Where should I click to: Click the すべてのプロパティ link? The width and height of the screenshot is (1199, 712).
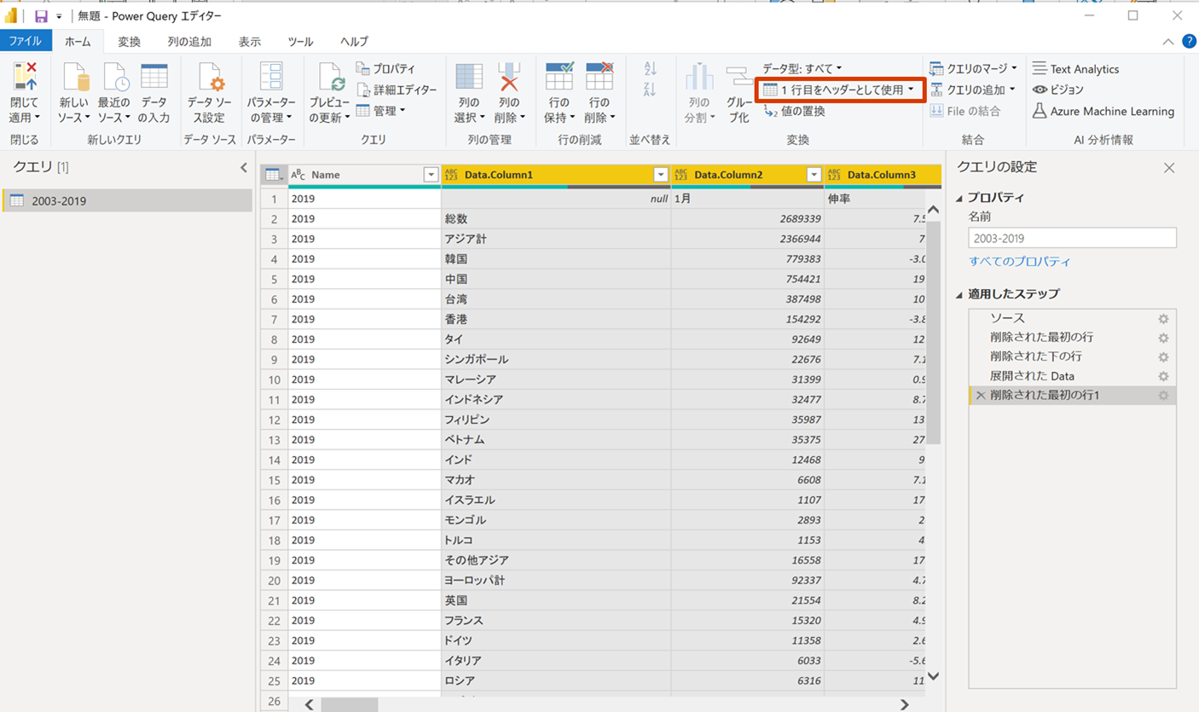[1019, 262]
